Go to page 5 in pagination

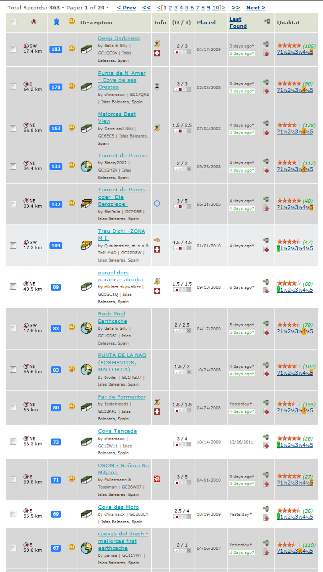point(186,7)
